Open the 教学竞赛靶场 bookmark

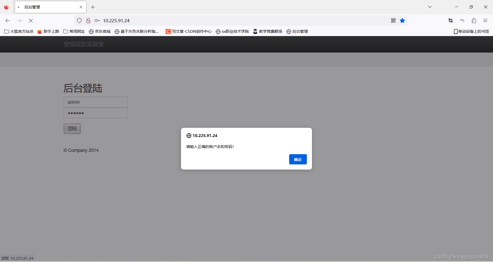click(x=268, y=32)
